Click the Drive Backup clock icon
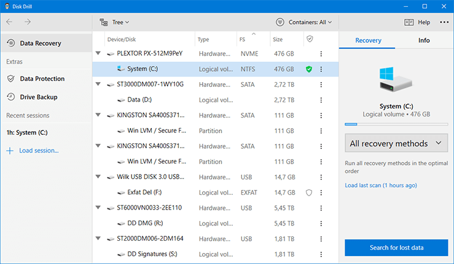The height and width of the screenshot is (264, 454). 11,97
